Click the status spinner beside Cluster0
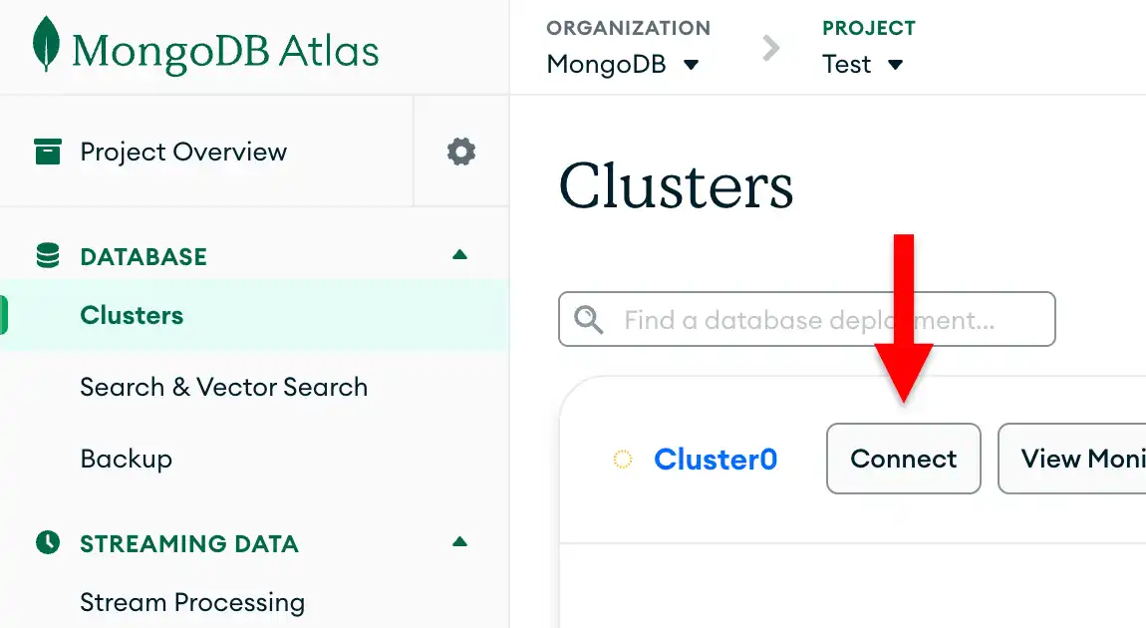Screen dimensions: 1146x628 (x=622, y=459)
